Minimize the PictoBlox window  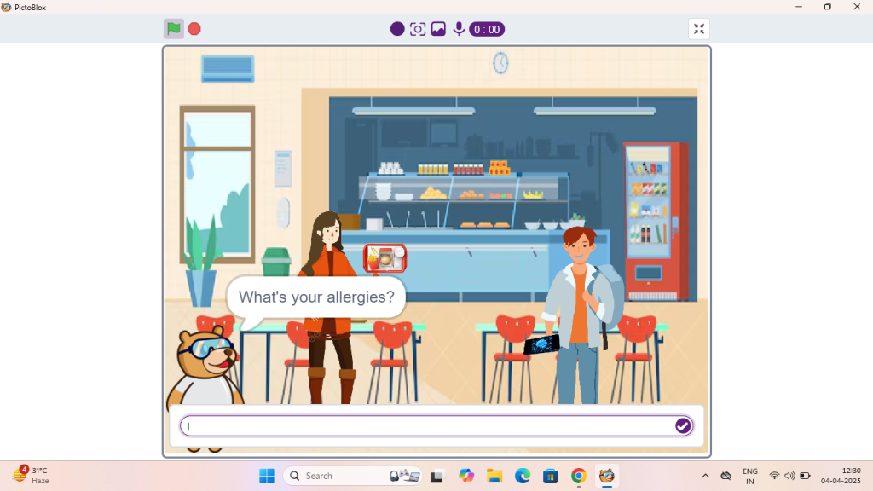pos(799,7)
